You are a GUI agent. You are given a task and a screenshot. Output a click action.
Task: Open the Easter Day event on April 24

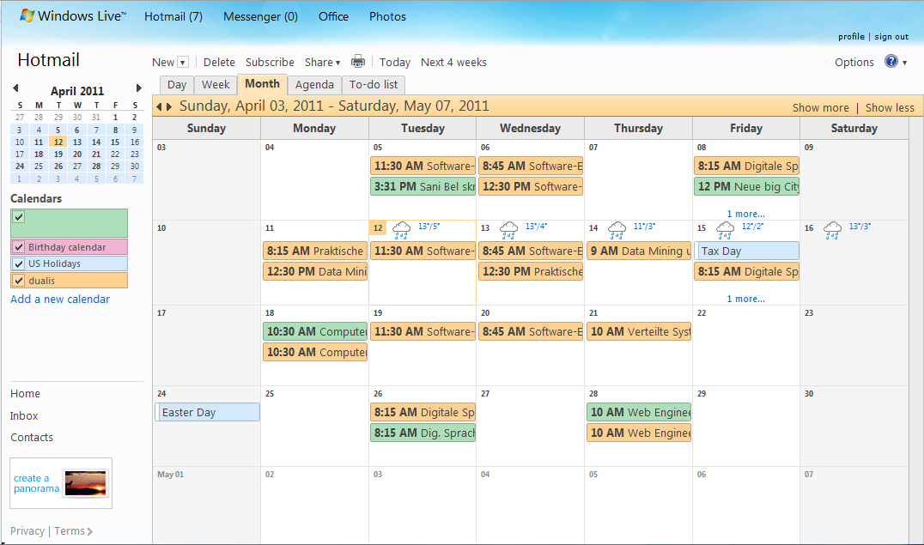coord(206,412)
